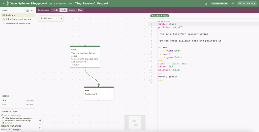Zoom in the graph with plus button
The height and width of the screenshot is (132, 259).
tap(40, 120)
